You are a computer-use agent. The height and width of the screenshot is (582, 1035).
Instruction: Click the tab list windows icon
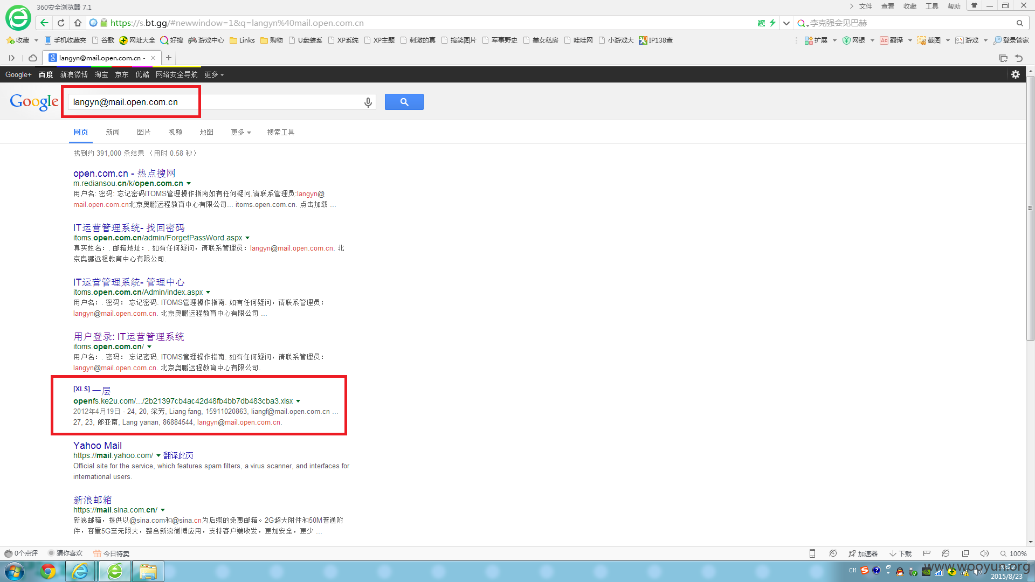1003,58
